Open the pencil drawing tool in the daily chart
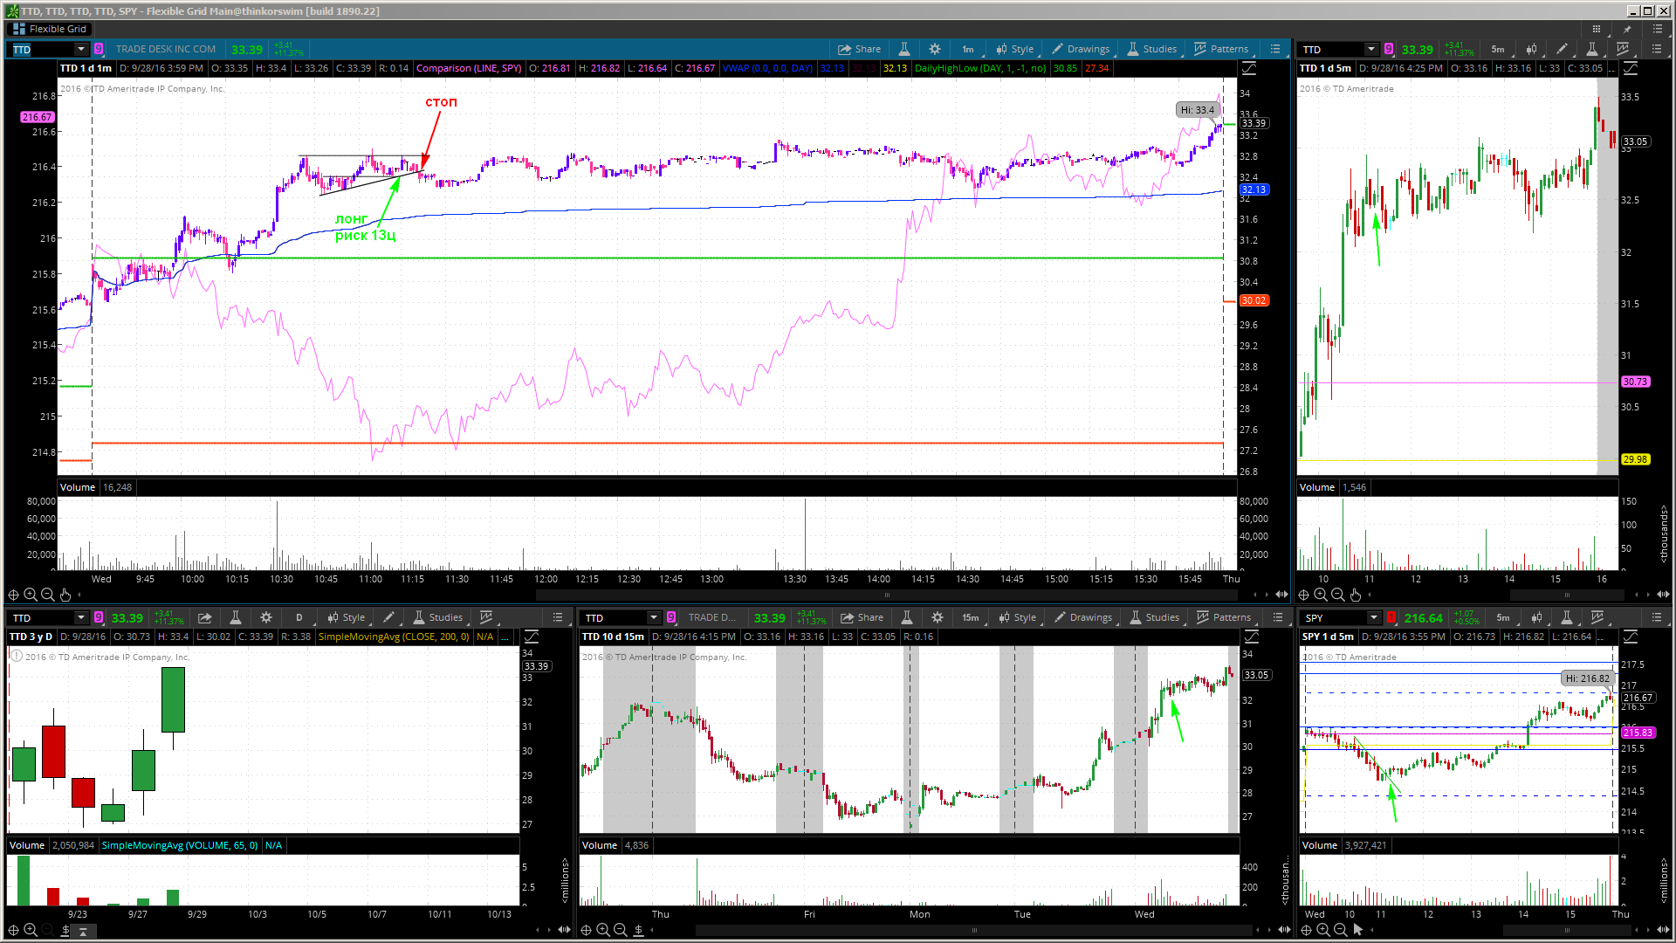The height and width of the screenshot is (943, 1676). (389, 617)
